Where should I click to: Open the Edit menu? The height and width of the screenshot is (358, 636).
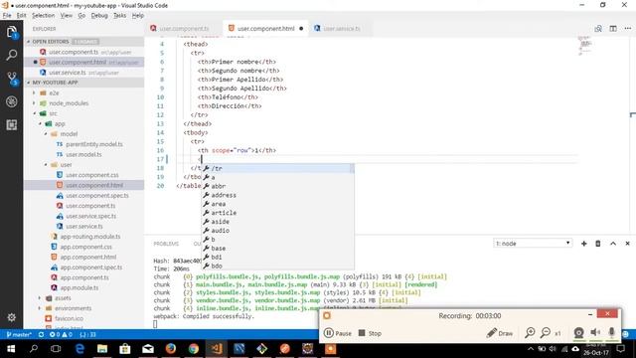pyautogui.click(x=21, y=16)
